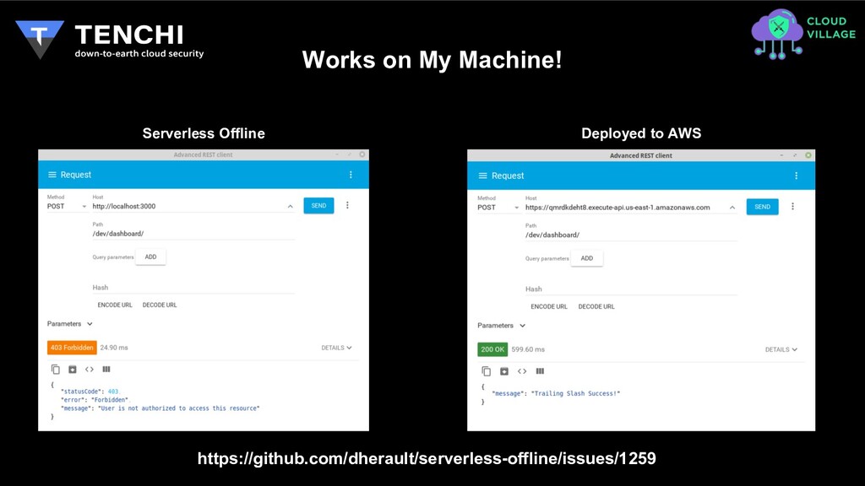The height and width of the screenshot is (486, 865).
Task: Edit Path field in AWS window
Action: click(630, 235)
